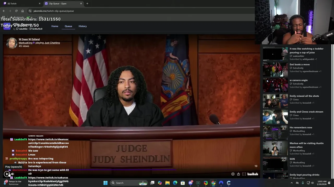
Task: Open the weather widget 'Temps to rise'
Action: pos(13,183)
